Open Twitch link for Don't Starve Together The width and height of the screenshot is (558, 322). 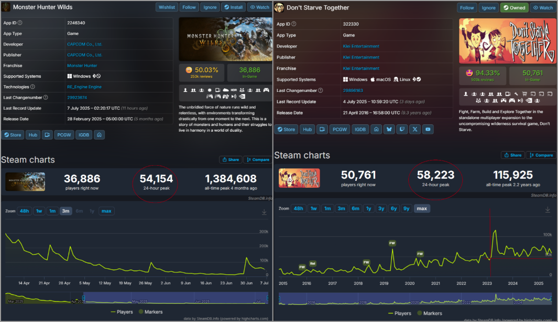[x=402, y=129]
